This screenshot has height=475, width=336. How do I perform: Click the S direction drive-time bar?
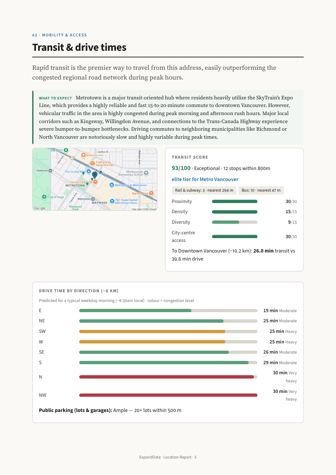(x=168, y=362)
